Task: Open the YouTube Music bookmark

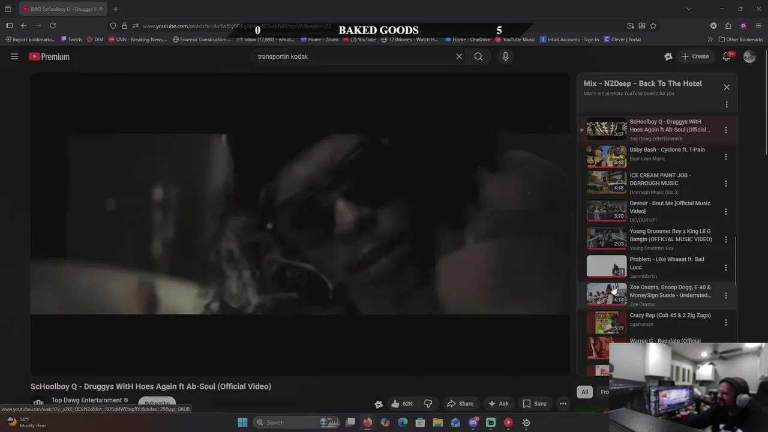Action: pyautogui.click(x=515, y=40)
